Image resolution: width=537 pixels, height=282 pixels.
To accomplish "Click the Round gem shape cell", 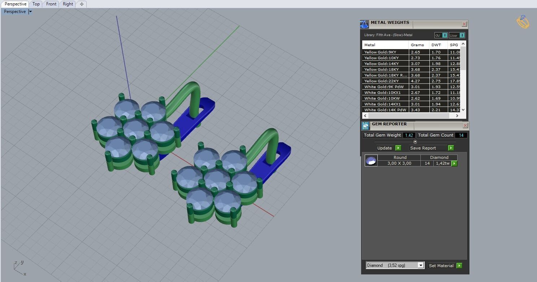I will coord(399,157).
